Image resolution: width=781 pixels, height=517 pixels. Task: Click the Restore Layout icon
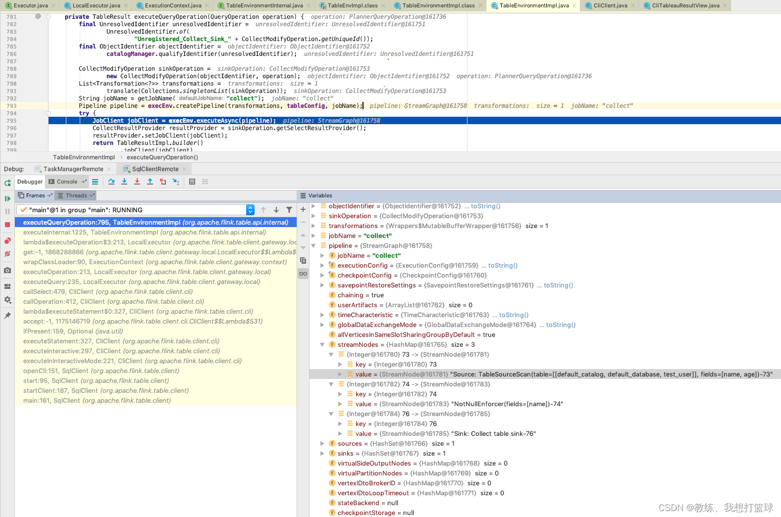pos(7,286)
